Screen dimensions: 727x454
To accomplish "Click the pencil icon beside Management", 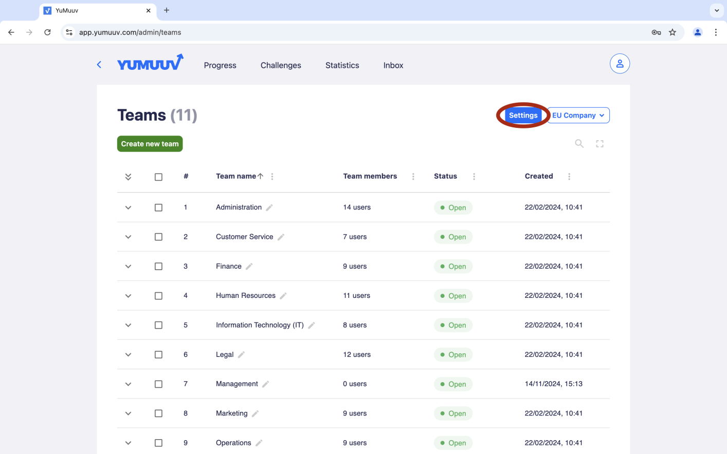I will point(266,384).
